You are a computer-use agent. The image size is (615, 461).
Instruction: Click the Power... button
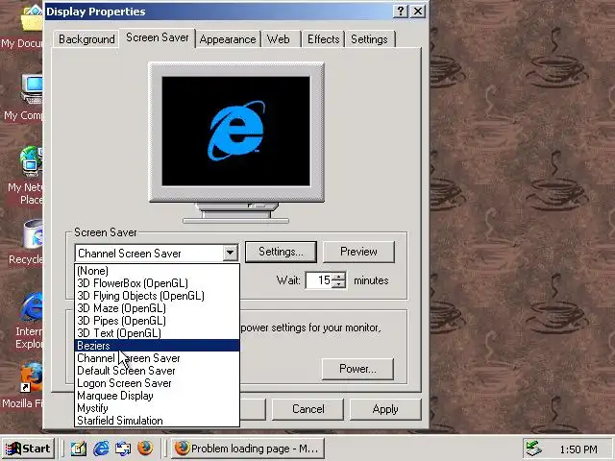click(357, 369)
